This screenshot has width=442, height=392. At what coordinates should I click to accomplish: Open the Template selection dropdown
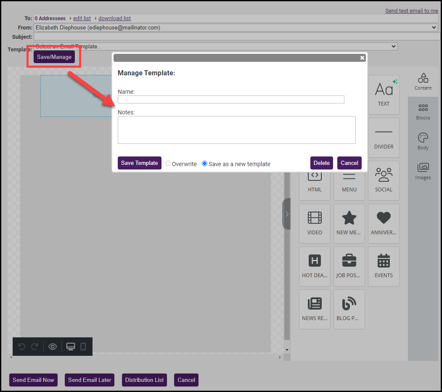[215, 46]
